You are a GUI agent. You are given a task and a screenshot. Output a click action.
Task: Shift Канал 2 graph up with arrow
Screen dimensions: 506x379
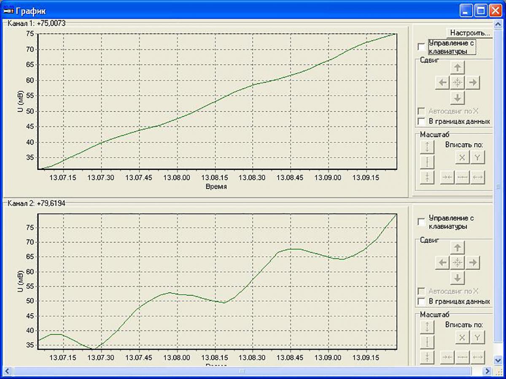pyautogui.click(x=458, y=247)
